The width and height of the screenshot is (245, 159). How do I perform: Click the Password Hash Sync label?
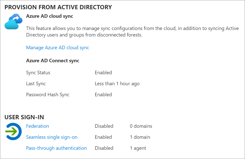[48, 94]
